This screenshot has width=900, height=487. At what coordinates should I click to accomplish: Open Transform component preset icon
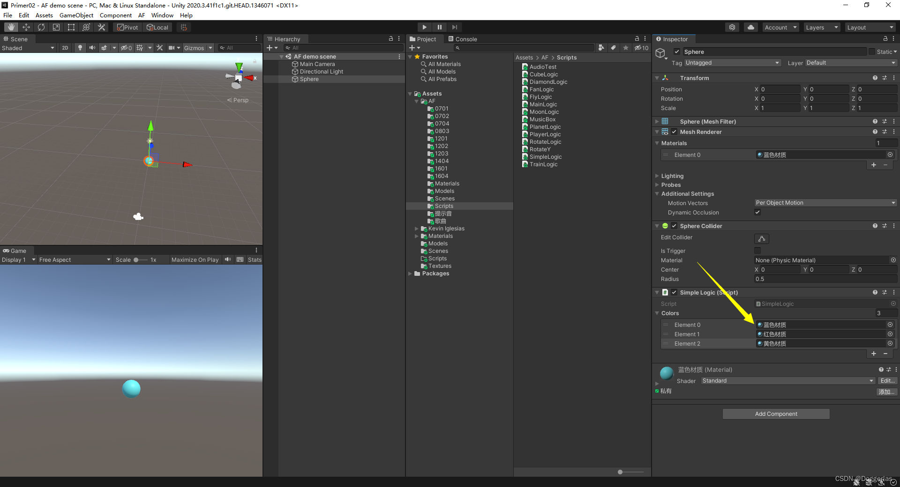point(885,78)
